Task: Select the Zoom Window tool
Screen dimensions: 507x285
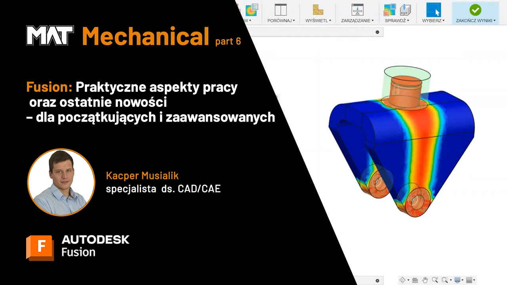Action: click(x=444, y=280)
